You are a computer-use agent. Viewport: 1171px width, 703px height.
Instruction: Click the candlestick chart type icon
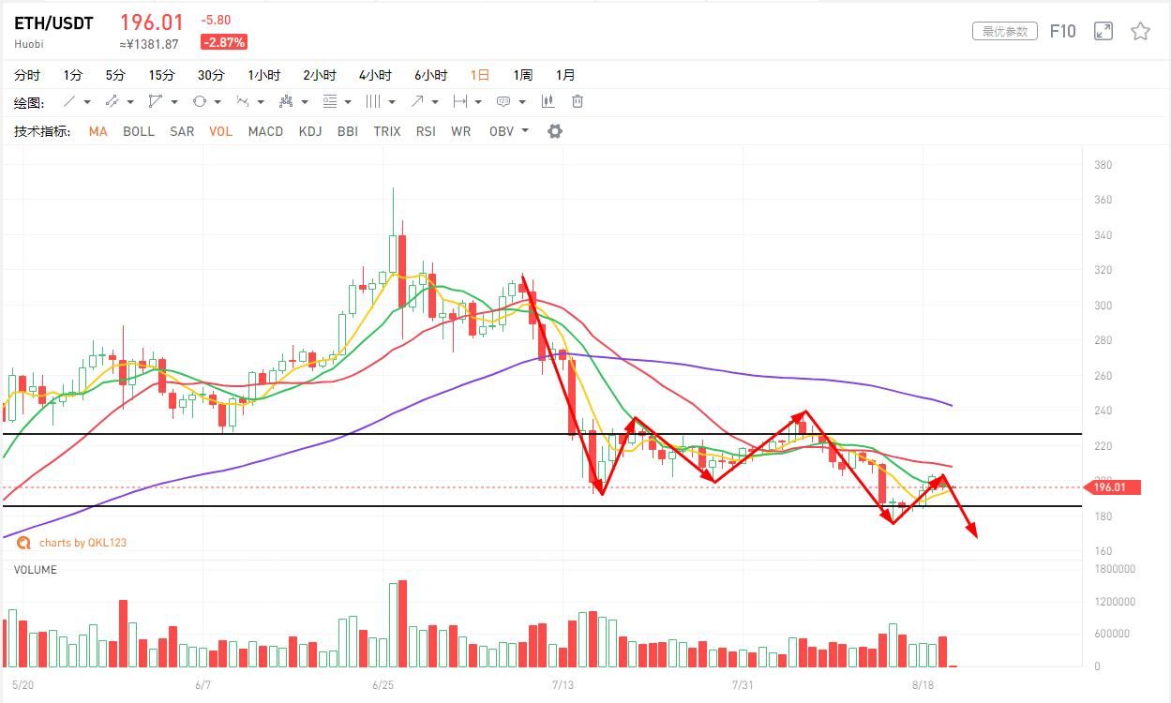point(548,101)
